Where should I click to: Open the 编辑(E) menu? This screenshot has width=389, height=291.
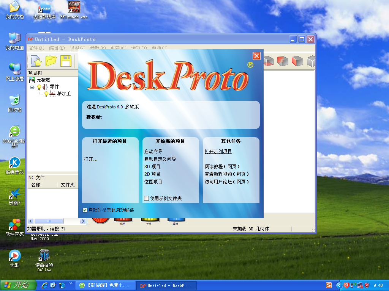tap(57, 48)
